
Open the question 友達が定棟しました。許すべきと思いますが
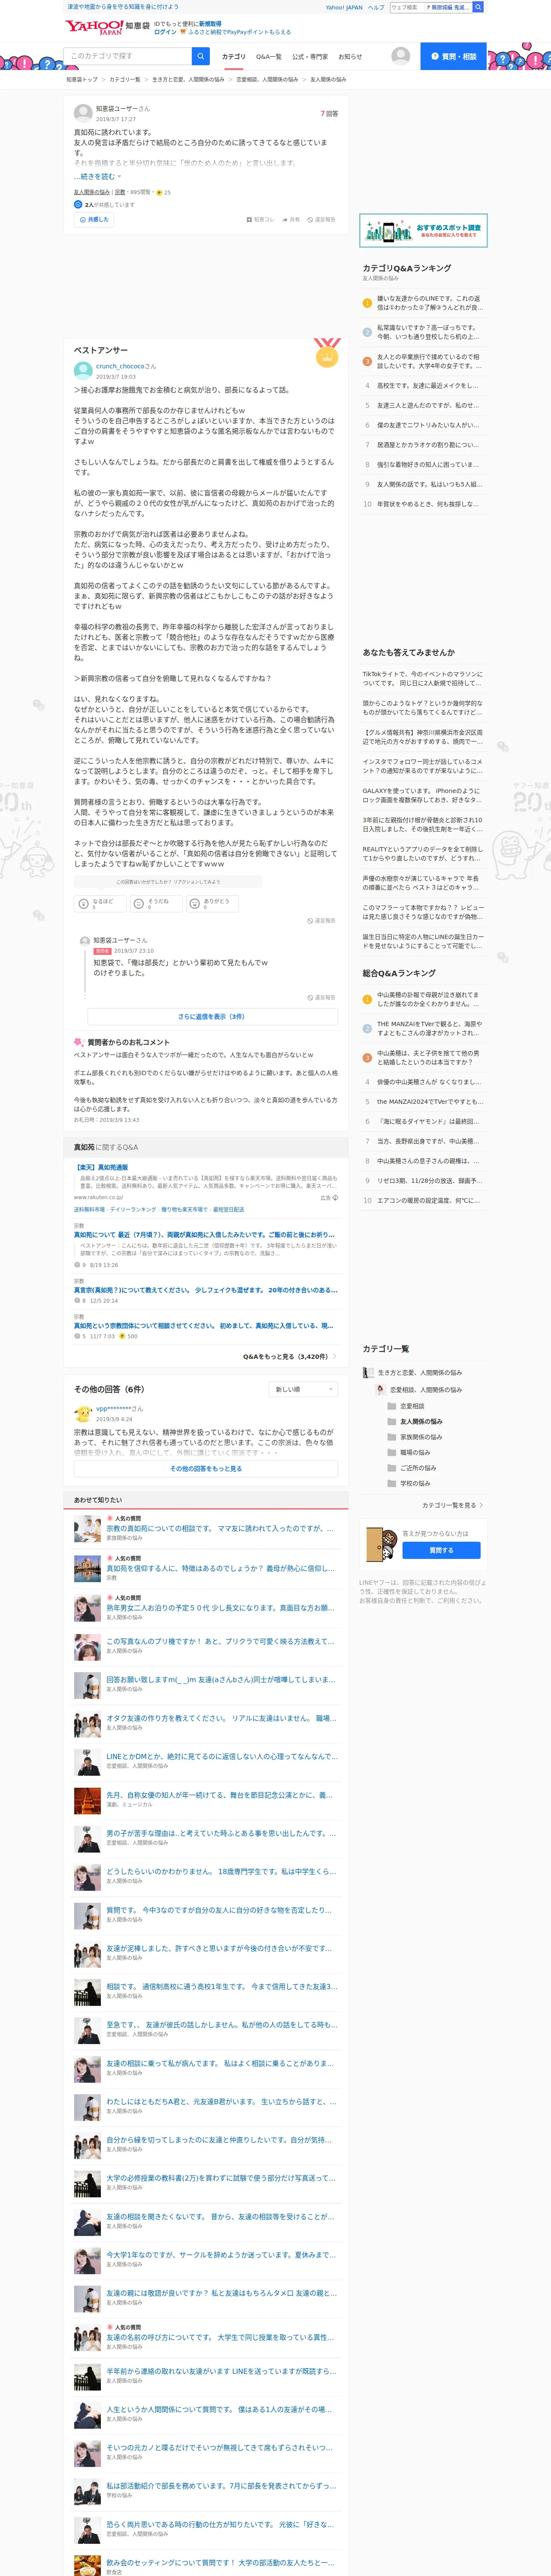pyautogui.click(x=219, y=1947)
